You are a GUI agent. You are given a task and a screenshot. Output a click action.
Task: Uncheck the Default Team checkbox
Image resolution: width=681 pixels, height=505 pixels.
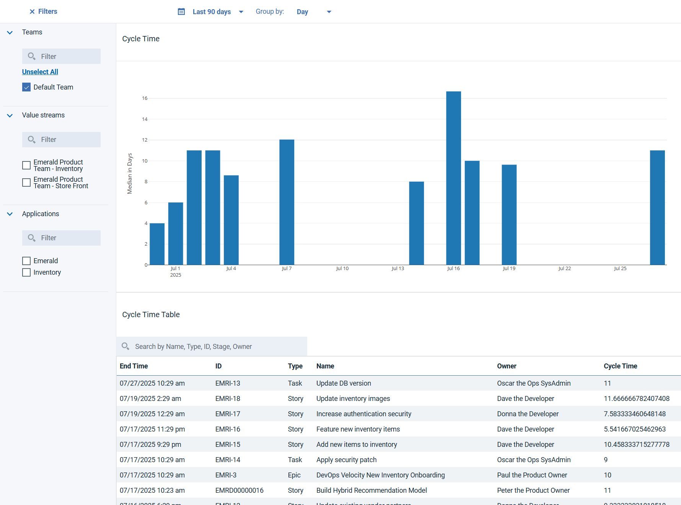click(x=26, y=87)
